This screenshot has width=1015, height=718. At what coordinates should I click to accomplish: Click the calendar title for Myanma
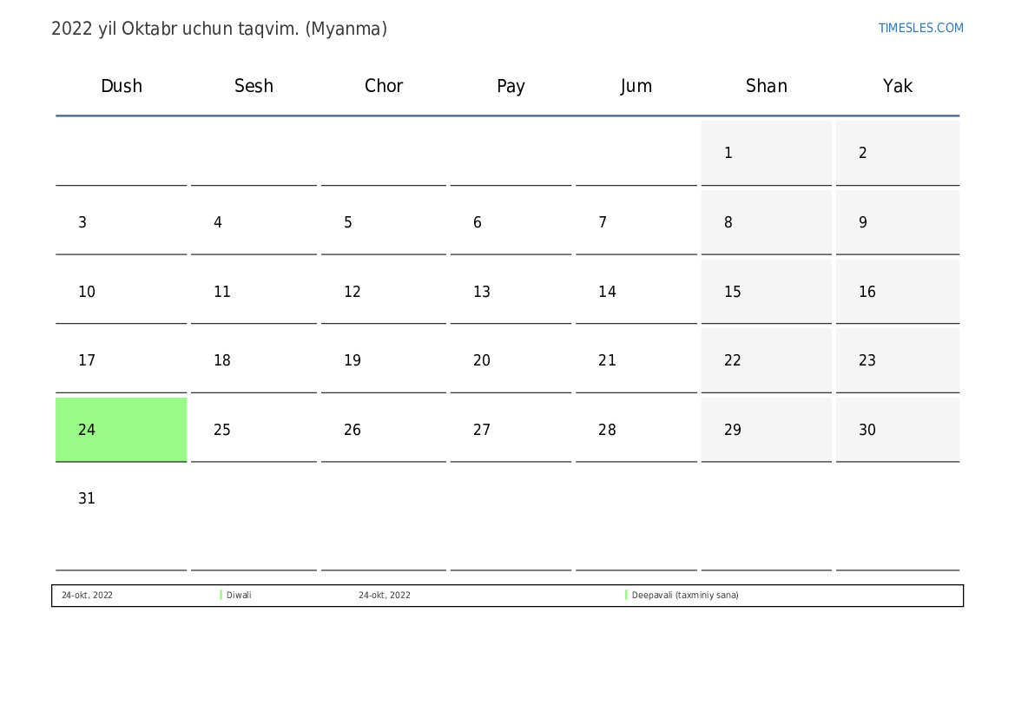(x=219, y=29)
